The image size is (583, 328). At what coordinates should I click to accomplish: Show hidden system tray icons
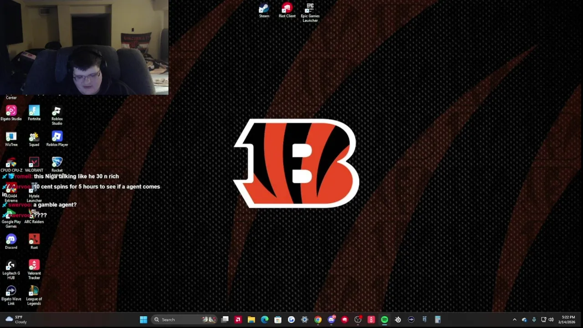tap(515, 320)
